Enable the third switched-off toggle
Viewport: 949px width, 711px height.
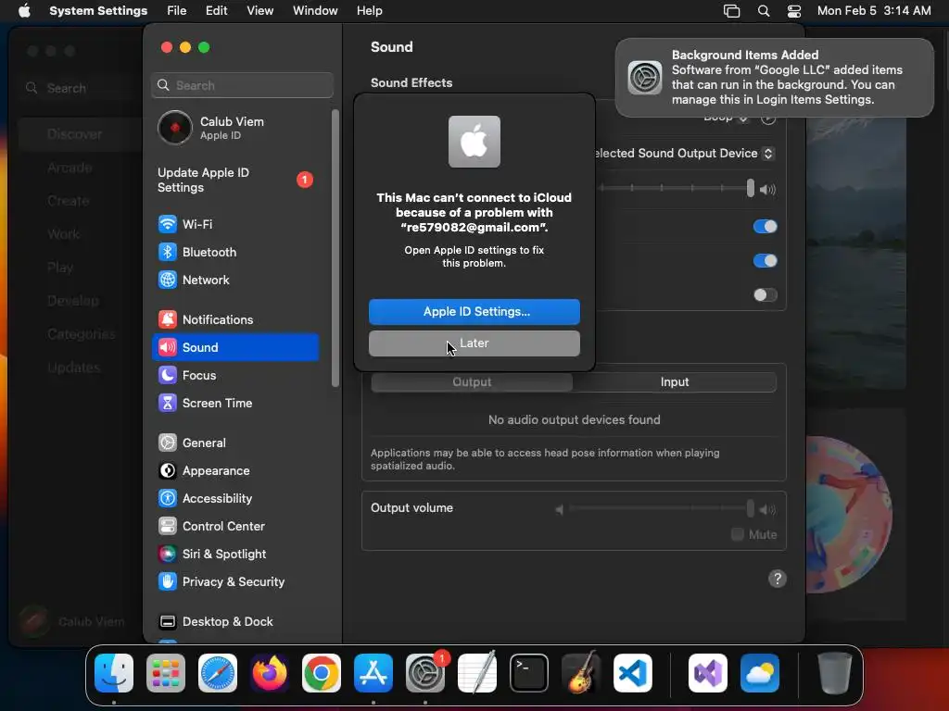765,295
